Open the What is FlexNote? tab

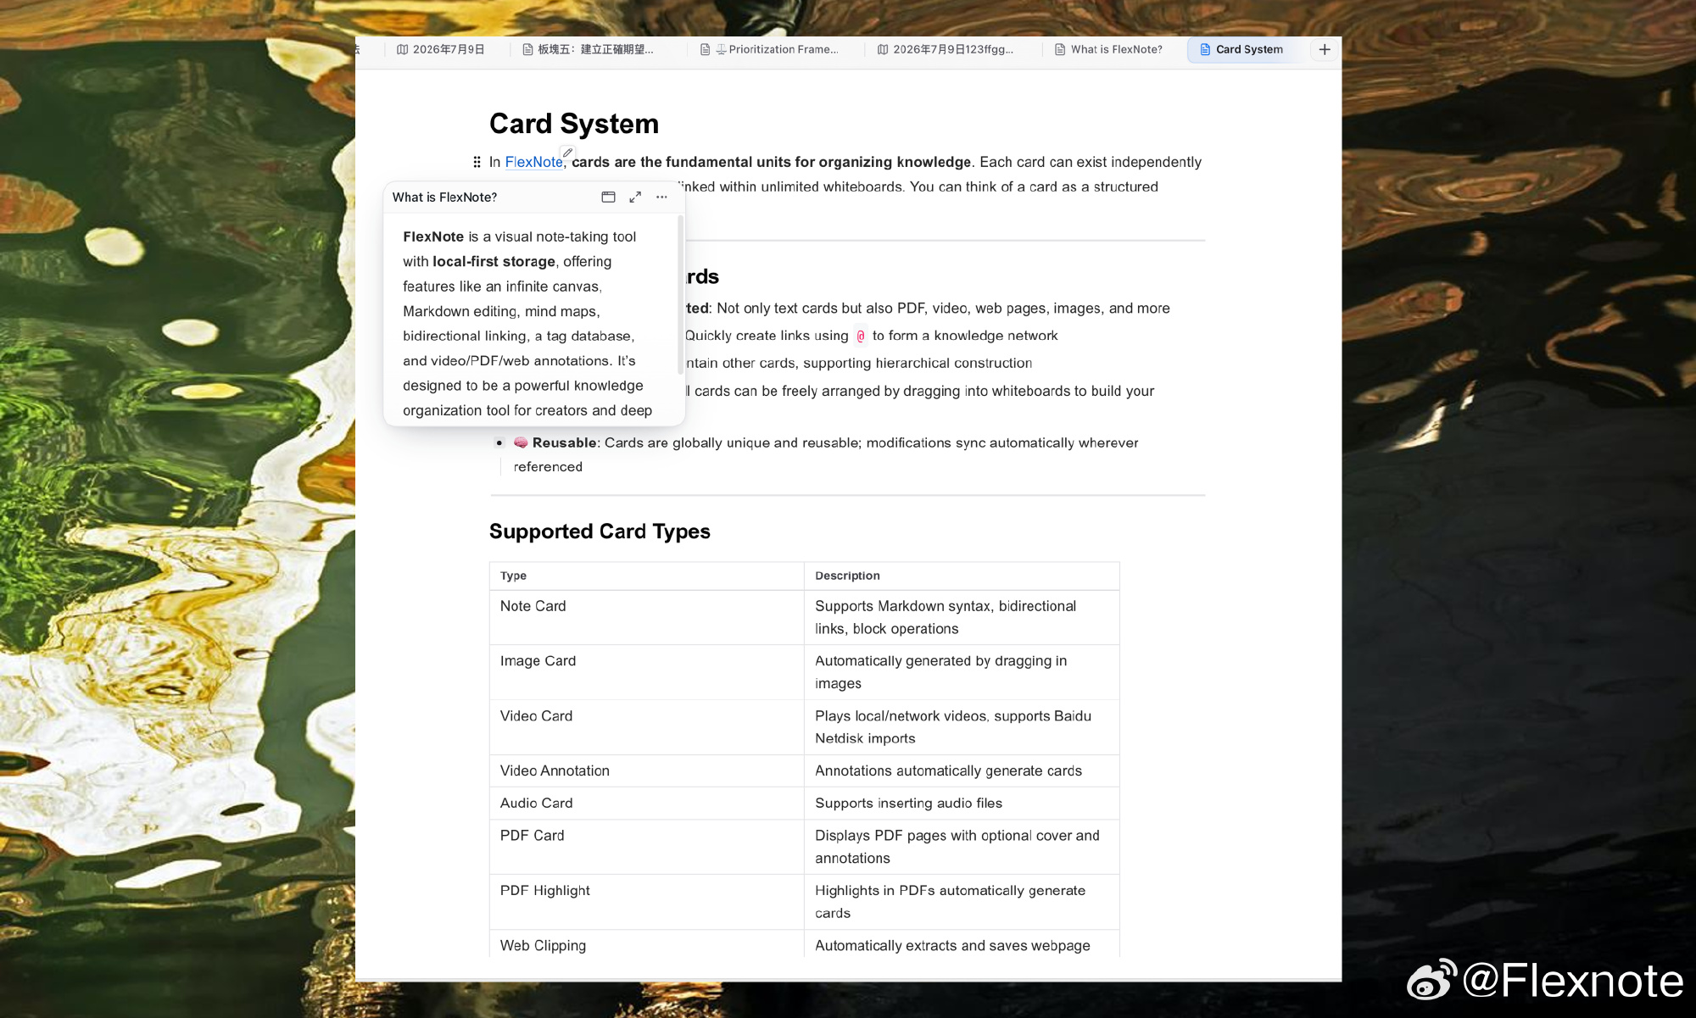tap(1108, 49)
